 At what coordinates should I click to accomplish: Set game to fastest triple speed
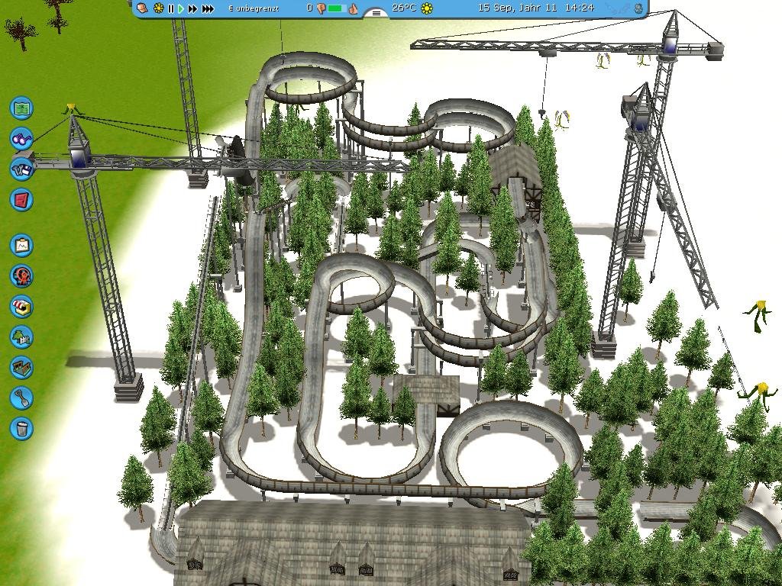click(208, 8)
